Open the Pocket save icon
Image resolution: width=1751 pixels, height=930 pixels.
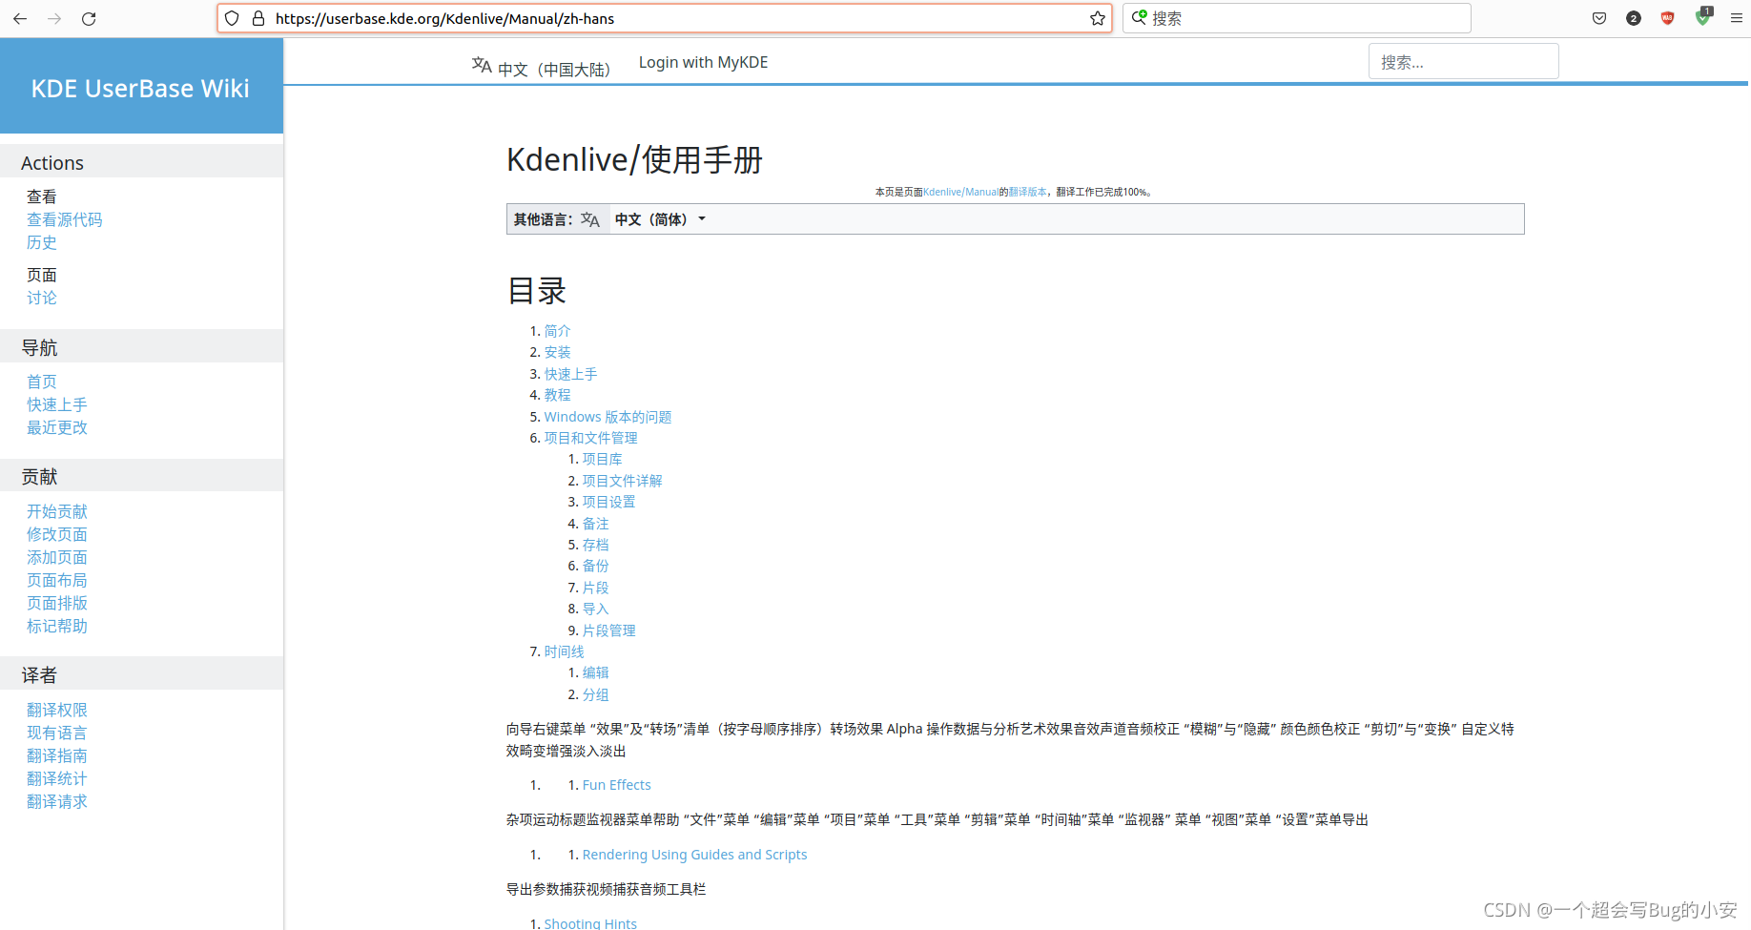pyautogui.click(x=1599, y=18)
